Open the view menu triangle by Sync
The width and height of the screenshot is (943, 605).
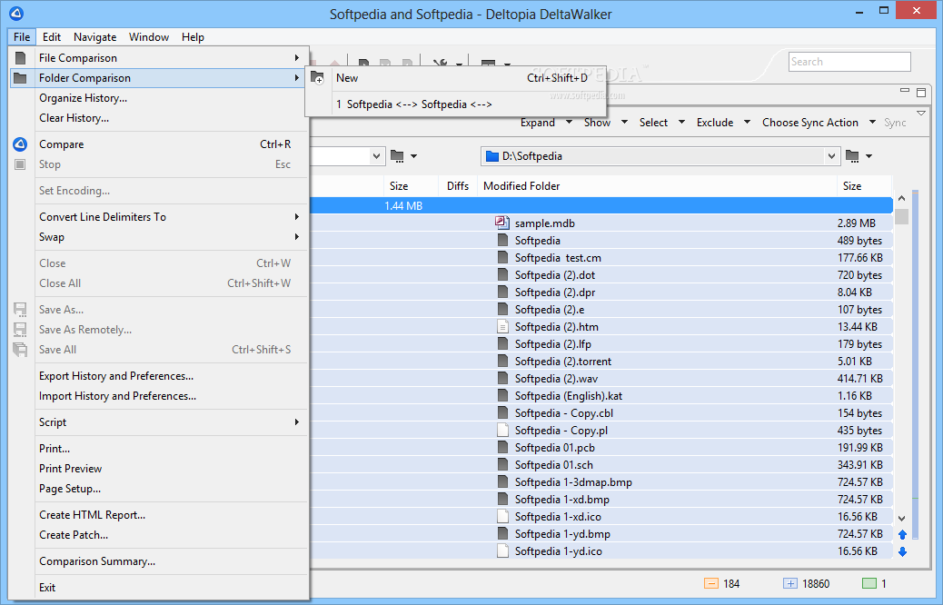[921, 113]
